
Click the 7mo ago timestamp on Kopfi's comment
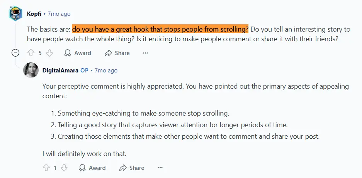pos(59,14)
